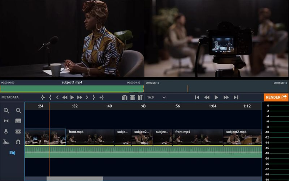289x181 pixels.
Task: Select the last subject2.mp4 clip
Action: tap(242, 137)
